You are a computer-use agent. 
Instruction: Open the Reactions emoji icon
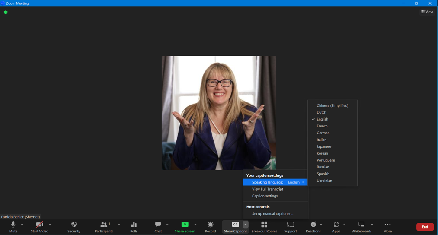pos(313,224)
